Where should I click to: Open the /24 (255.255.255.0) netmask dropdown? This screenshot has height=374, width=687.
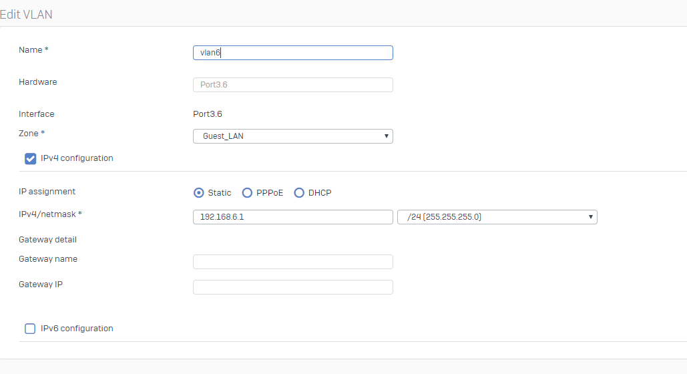[497, 216]
